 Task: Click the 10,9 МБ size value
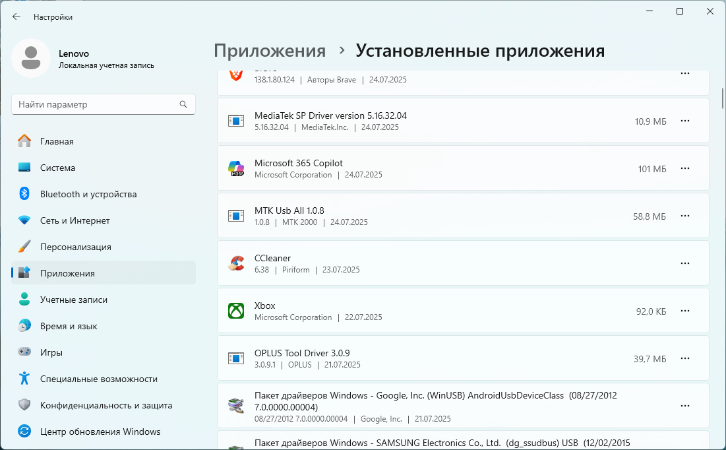click(651, 121)
